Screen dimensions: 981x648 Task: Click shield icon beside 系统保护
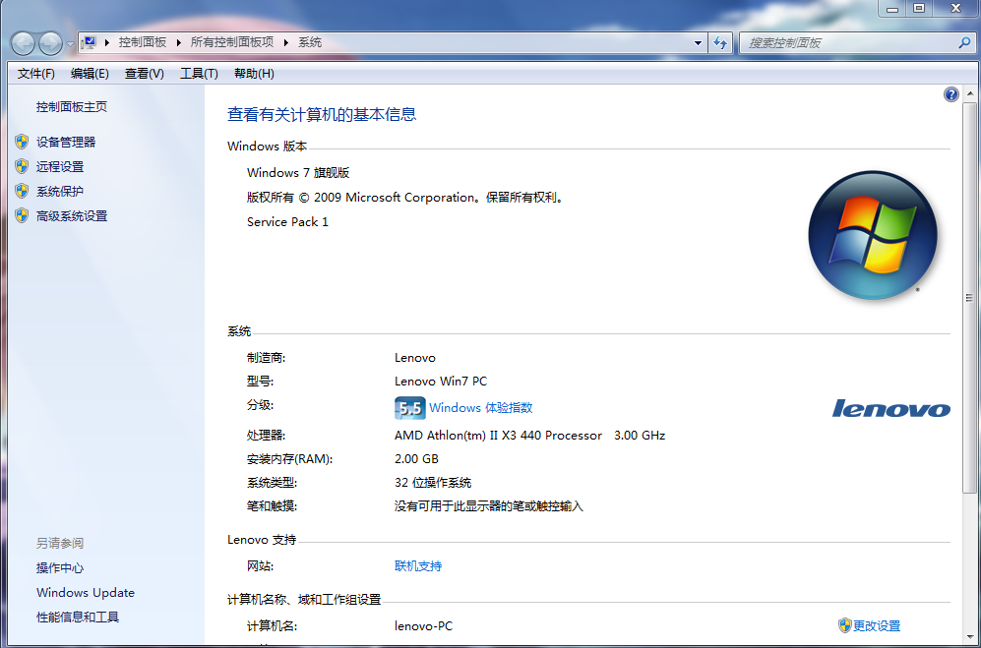pyautogui.click(x=22, y=191)
